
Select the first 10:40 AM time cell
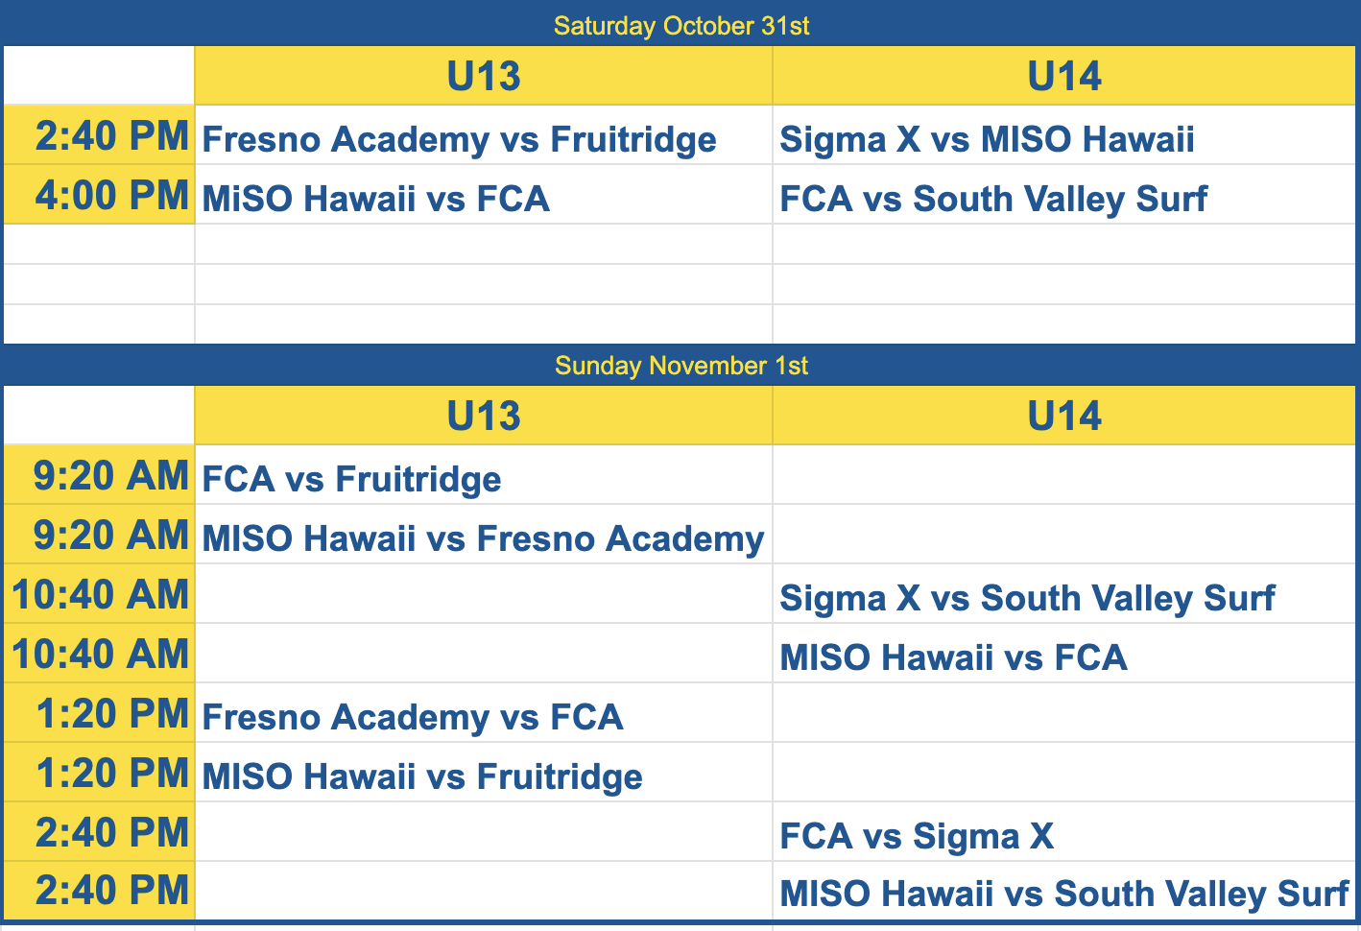[x=100, y=594]
